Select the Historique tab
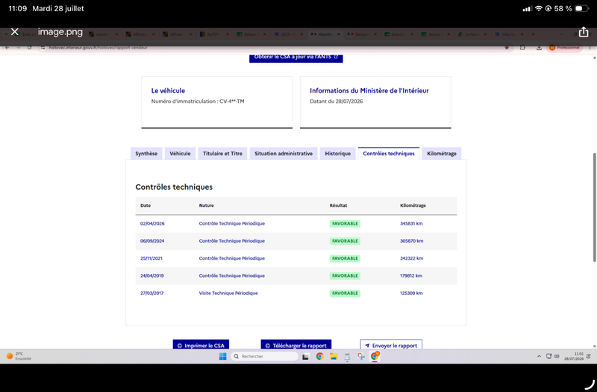597x392 pixels. [x=338, y=154]
